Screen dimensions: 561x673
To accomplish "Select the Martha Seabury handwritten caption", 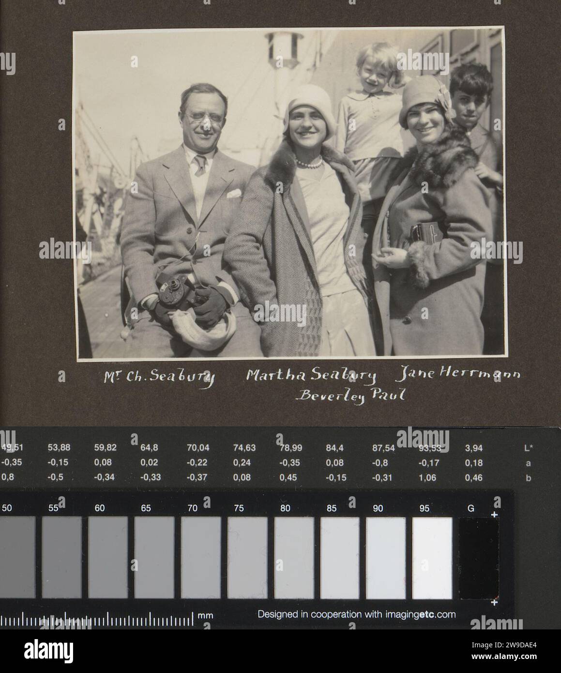I will point(311,376).
